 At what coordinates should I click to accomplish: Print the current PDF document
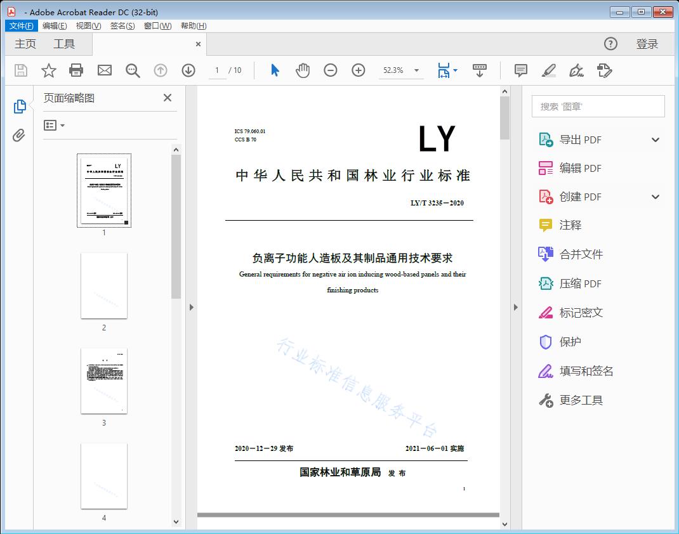coord(76,70)
